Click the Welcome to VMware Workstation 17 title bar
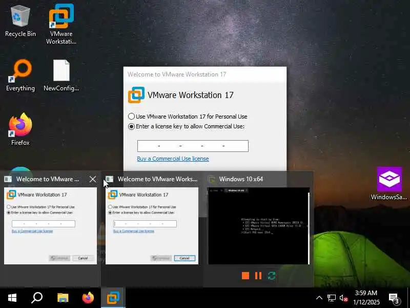410x308 pixels. coord(205,74)
